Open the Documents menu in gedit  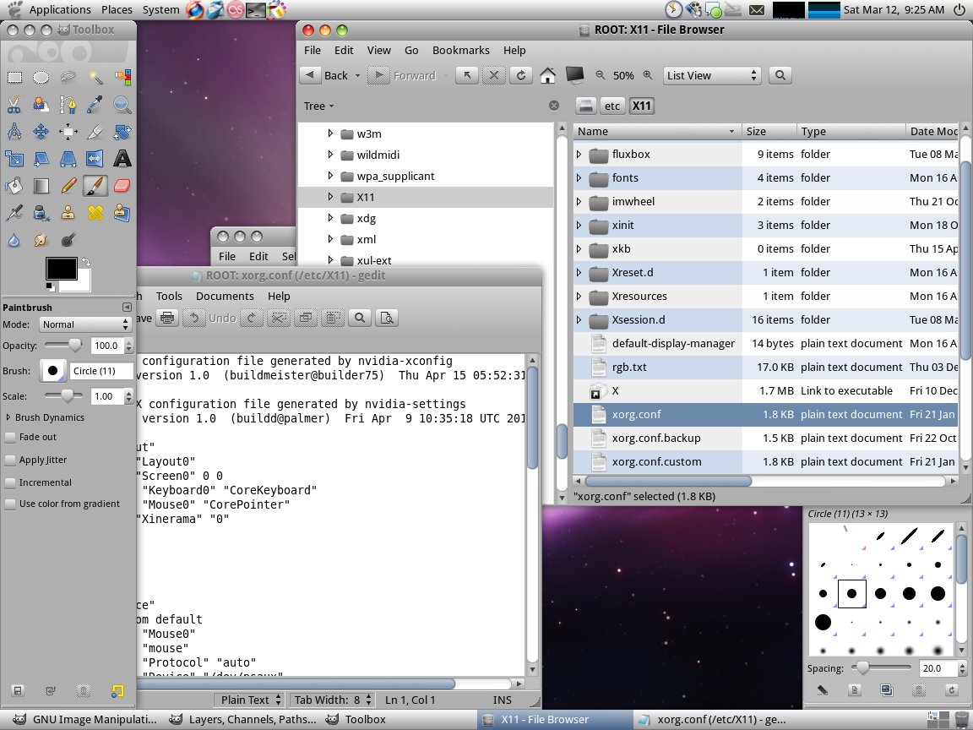[225, 296]
